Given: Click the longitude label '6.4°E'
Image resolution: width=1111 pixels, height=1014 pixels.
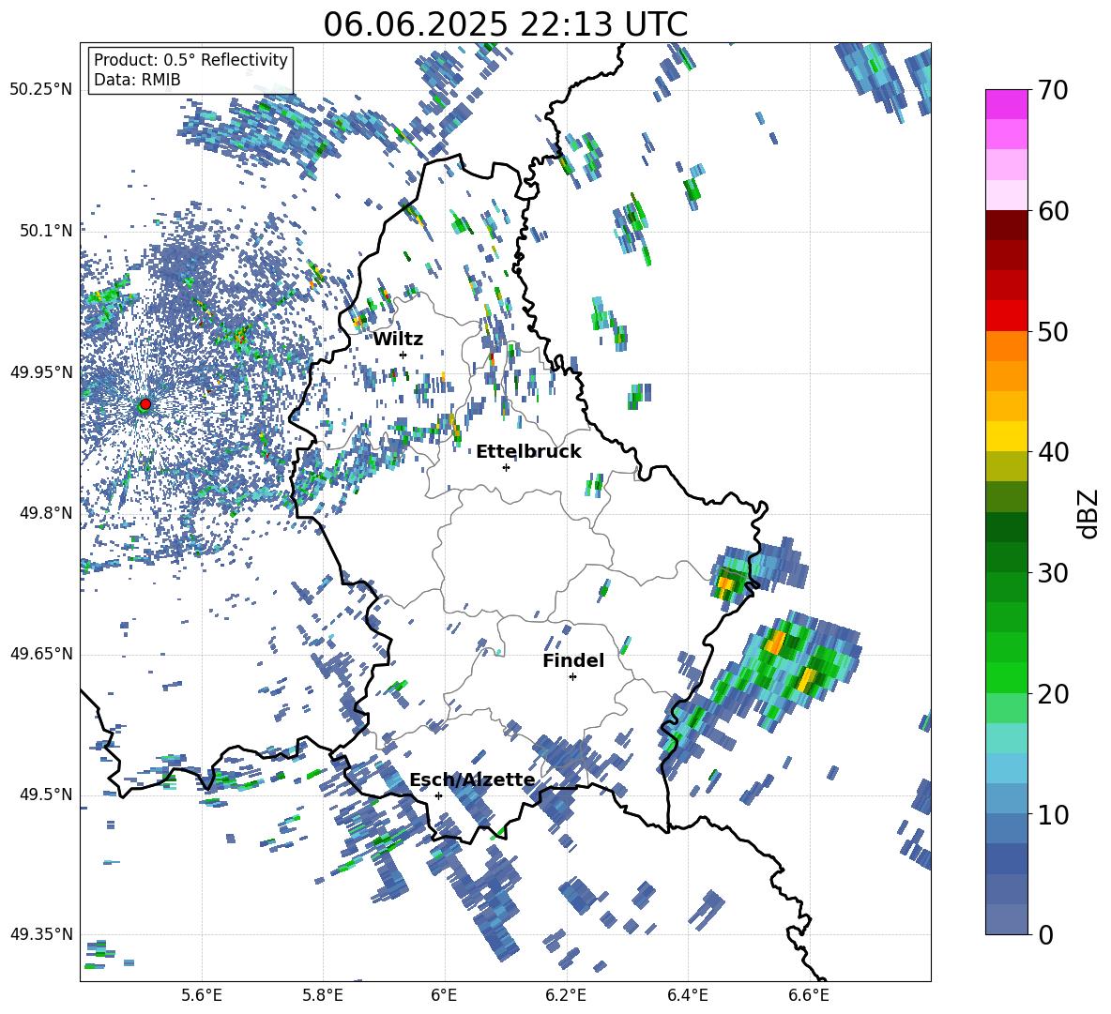Looking at the screenshot, I should (687, 995).
